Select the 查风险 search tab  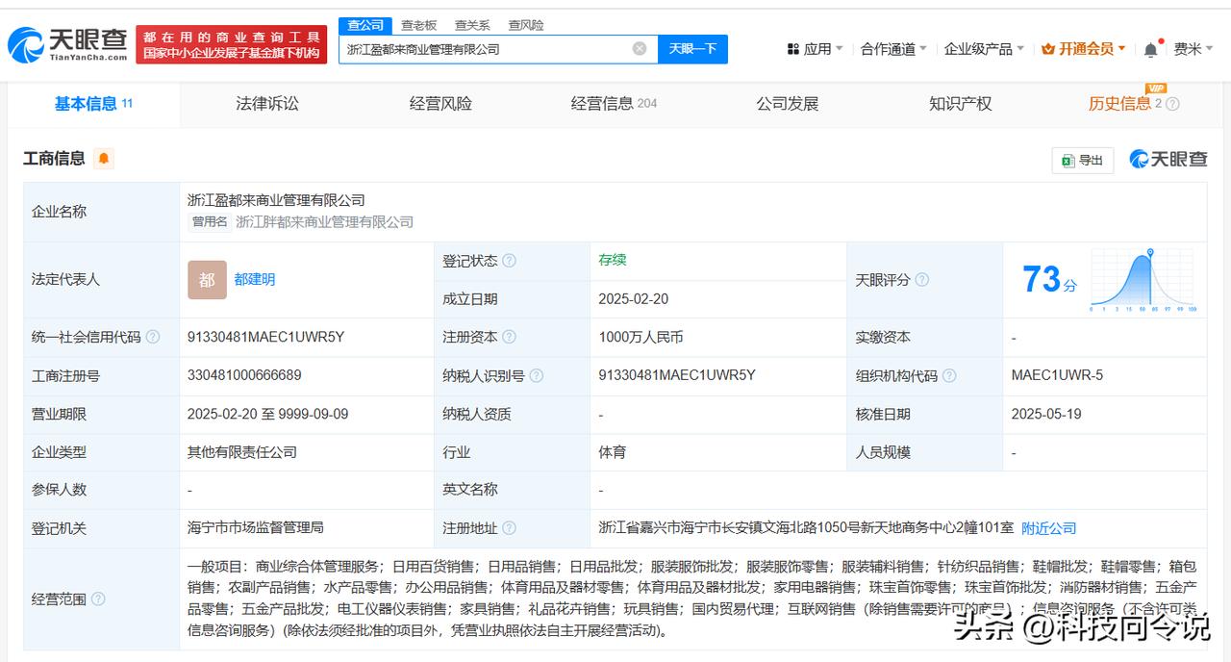[526, 25]
